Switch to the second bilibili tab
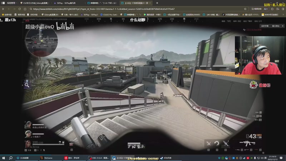Image resolution: width=286 pixels, height=161 pixels. click(x=102, y=3)
